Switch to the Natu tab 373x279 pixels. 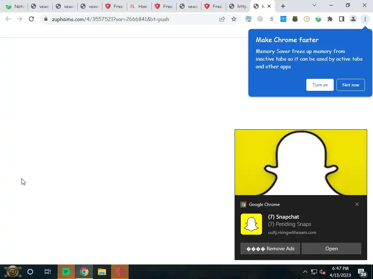click(15, 7)
